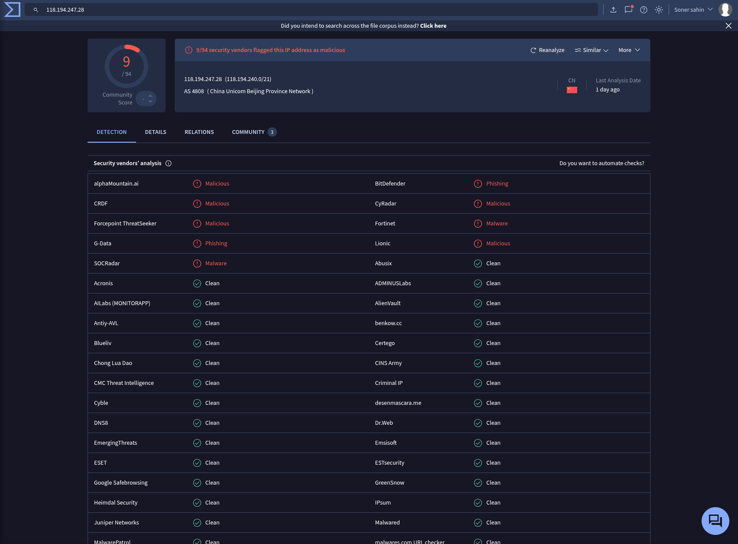Image resolution: width=738 pixels, height=544 pixels.
Task: Click the Reanalyze refresh icon
Action: [533, 50]
